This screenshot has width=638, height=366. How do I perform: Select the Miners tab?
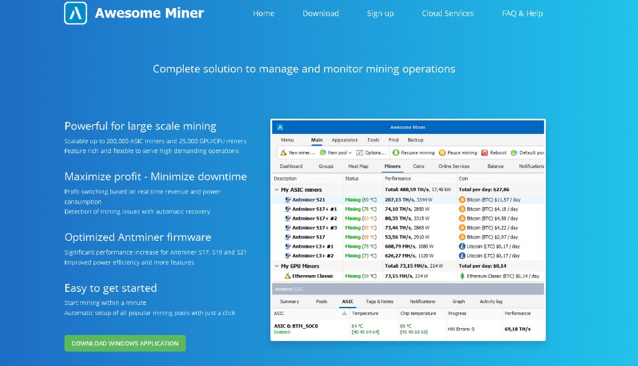pos(393,166)
